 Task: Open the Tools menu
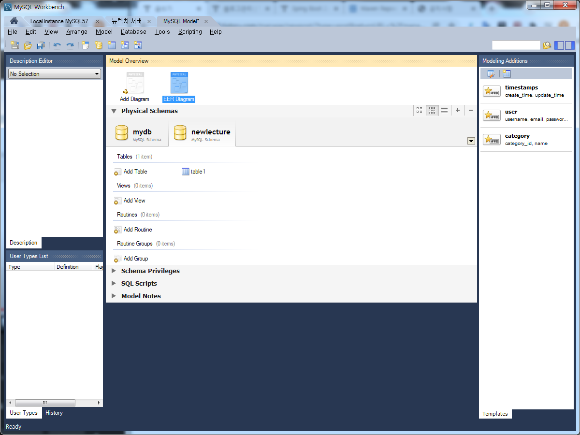162,32
